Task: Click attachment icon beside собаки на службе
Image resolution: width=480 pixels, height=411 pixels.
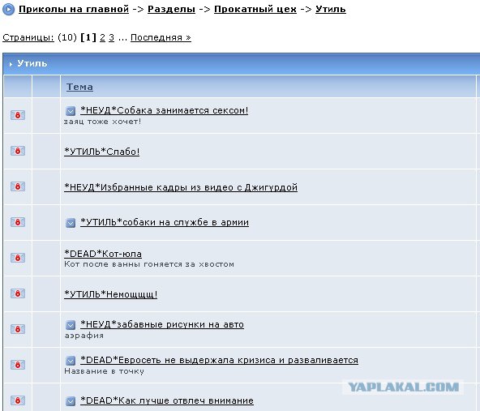Action: (71, 223)
